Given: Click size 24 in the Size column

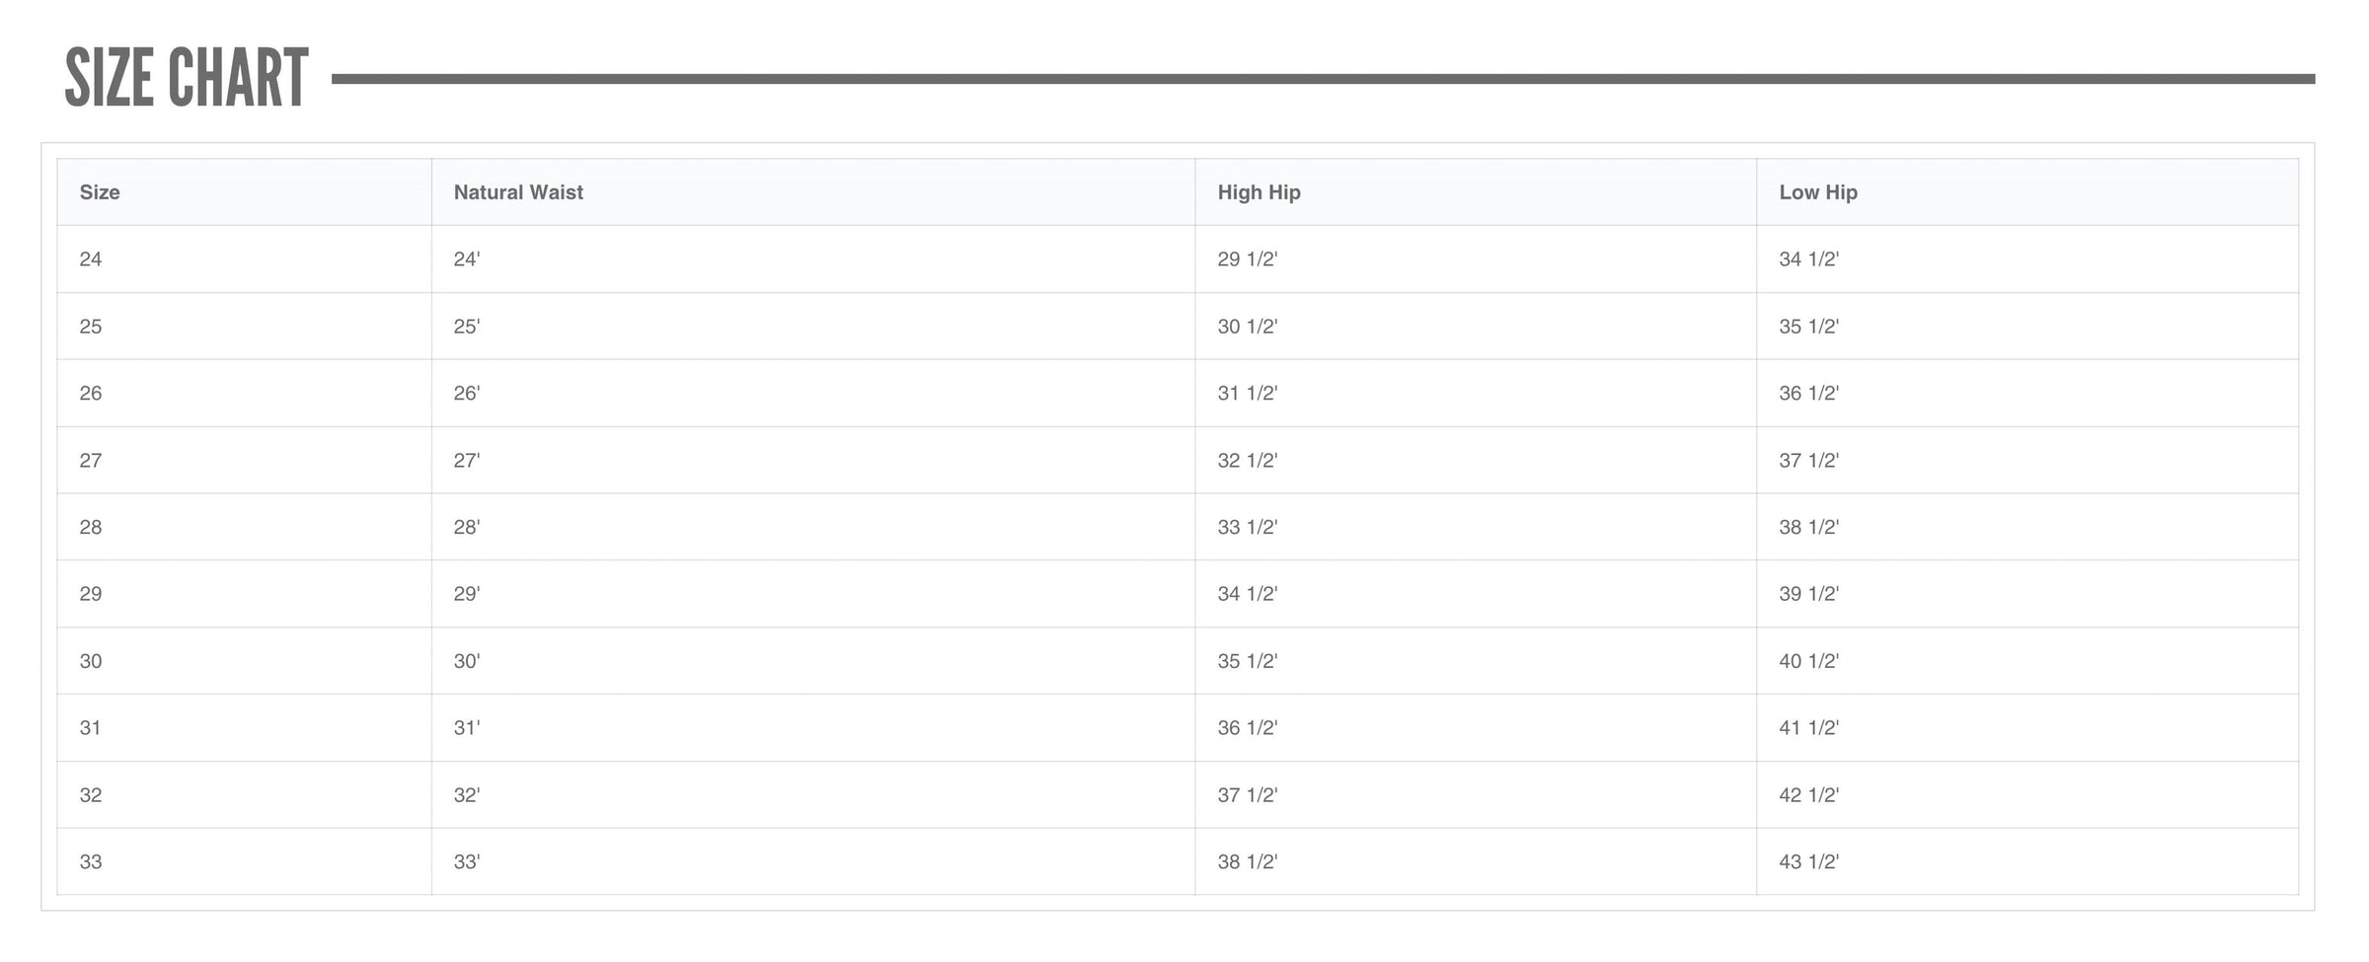Looking at the screenshot, I should pos(91,259).
